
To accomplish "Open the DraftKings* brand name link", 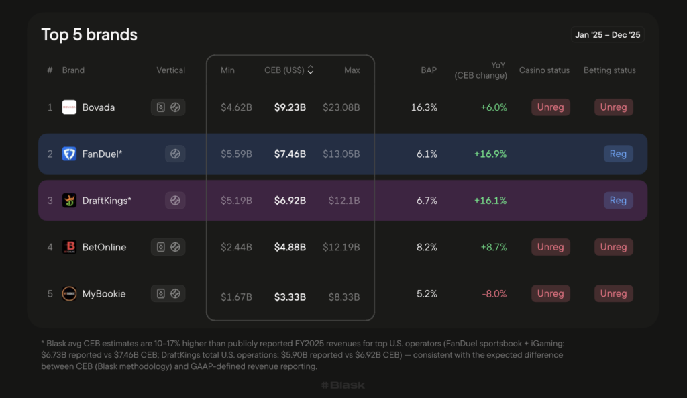I will 107,200.
